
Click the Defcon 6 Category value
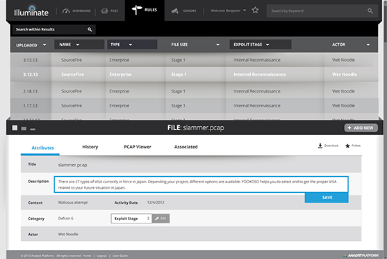[x=65, y=218]
